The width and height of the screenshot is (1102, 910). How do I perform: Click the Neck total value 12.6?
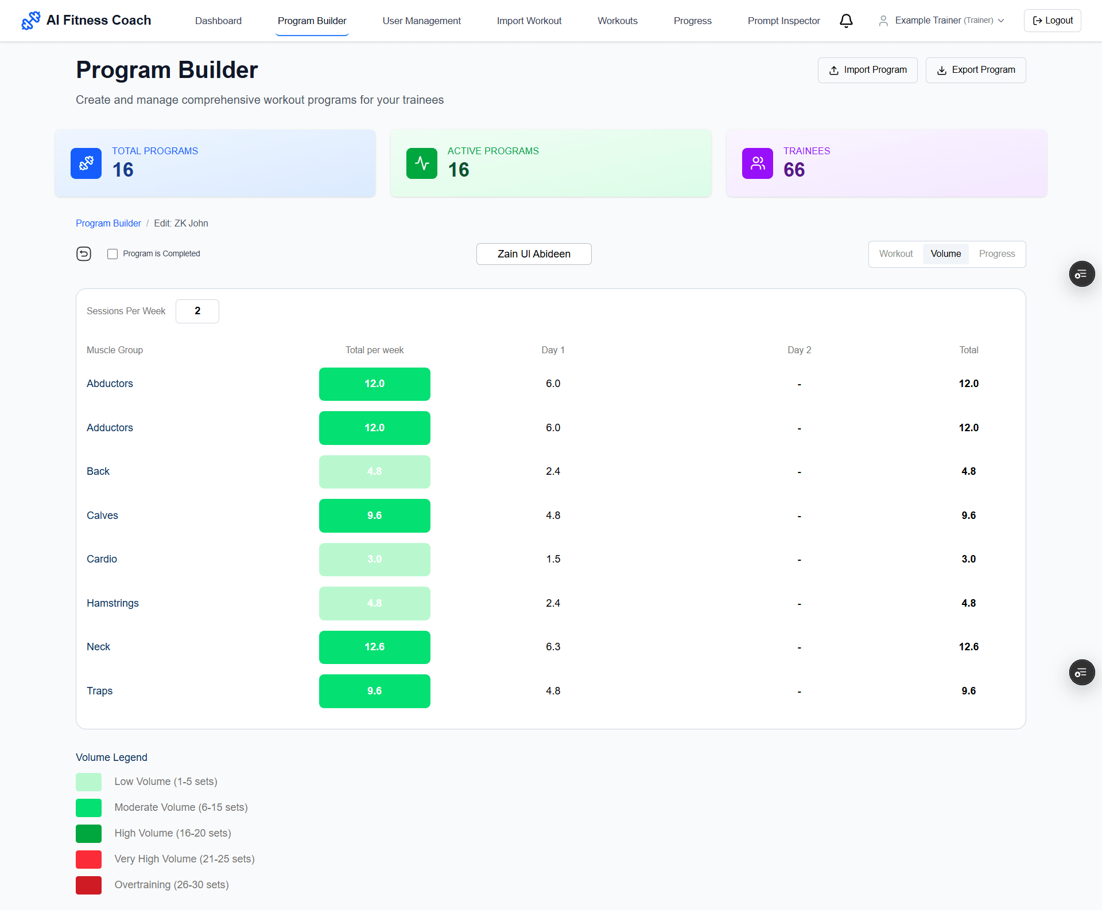pyautogui.click(x=968, y=647)
